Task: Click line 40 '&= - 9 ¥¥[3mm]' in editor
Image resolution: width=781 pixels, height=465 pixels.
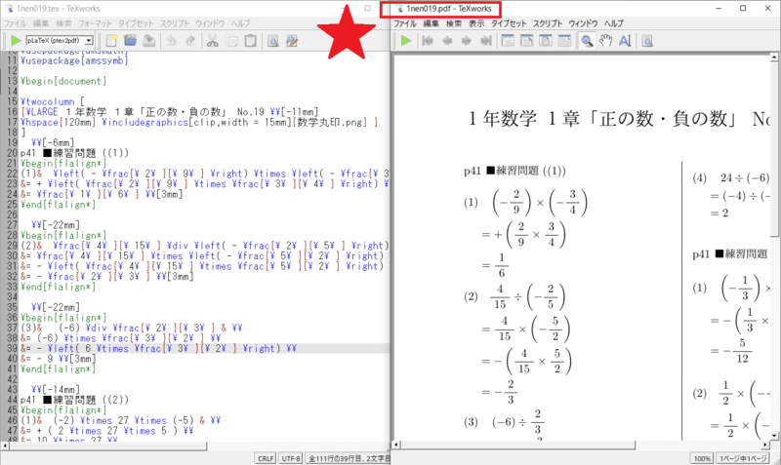Action: pos(59,359)
